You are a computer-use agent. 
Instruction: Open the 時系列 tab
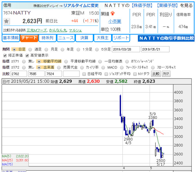(x=47, y=38)
